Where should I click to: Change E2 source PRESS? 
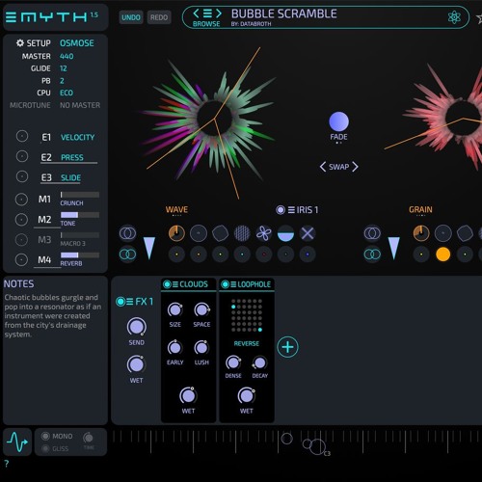72,157
